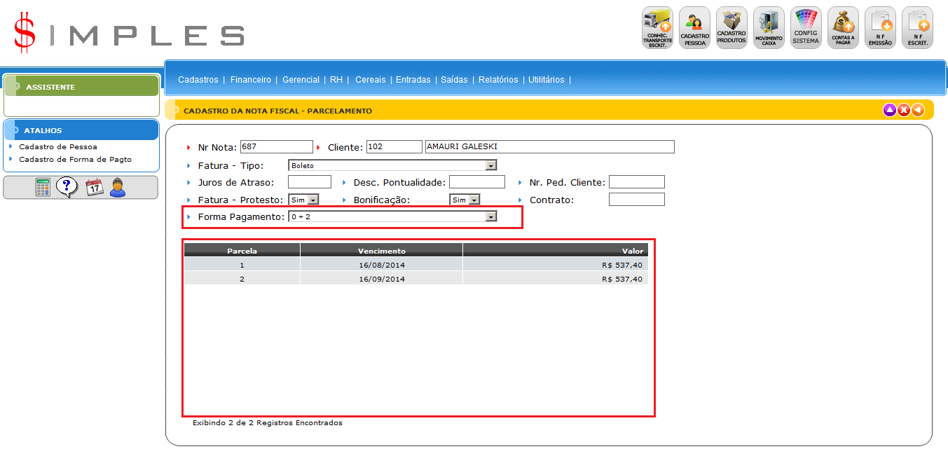Open NF Emissão document icon
The image size is (948, 449).
coord(880,28)
